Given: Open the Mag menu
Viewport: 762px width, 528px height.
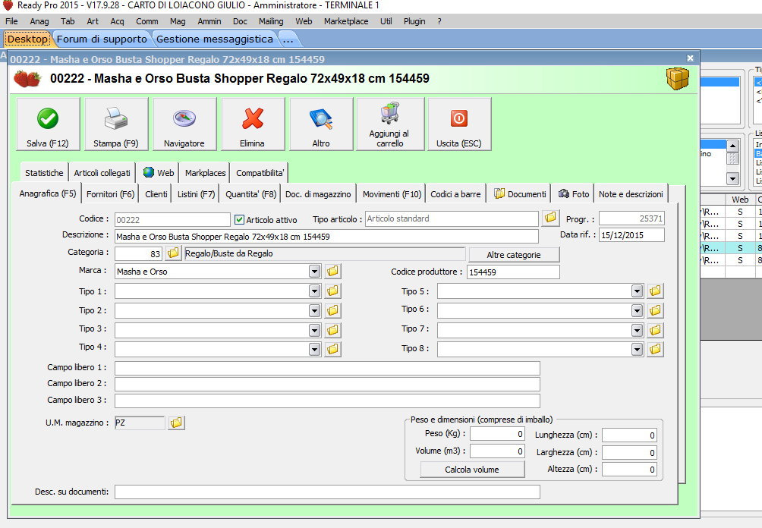Looking at the screenshot, I should pyautogui.click(x=178, y=21).
